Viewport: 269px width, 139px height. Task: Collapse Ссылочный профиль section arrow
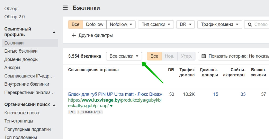54,32
